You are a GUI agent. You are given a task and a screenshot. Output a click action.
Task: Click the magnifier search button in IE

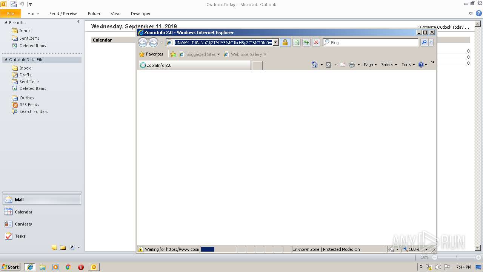tap(424, 42)
